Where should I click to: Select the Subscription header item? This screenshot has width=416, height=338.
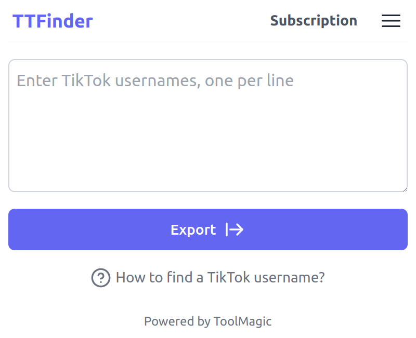click(314, 21)
